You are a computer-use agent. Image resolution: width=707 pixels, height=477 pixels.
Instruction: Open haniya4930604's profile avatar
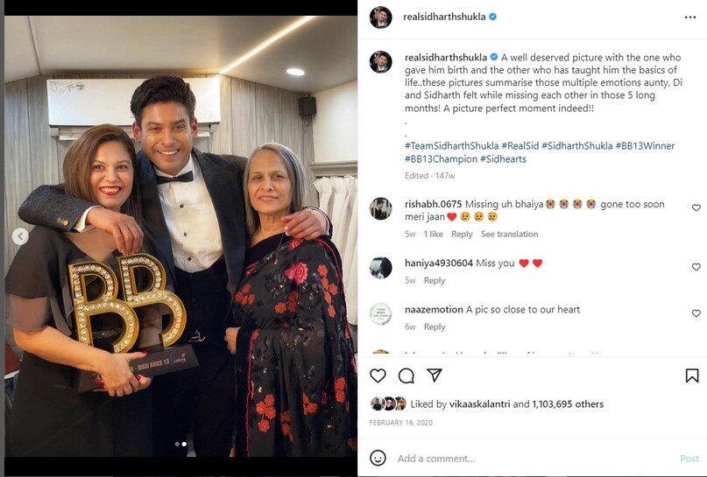point(380,268)
